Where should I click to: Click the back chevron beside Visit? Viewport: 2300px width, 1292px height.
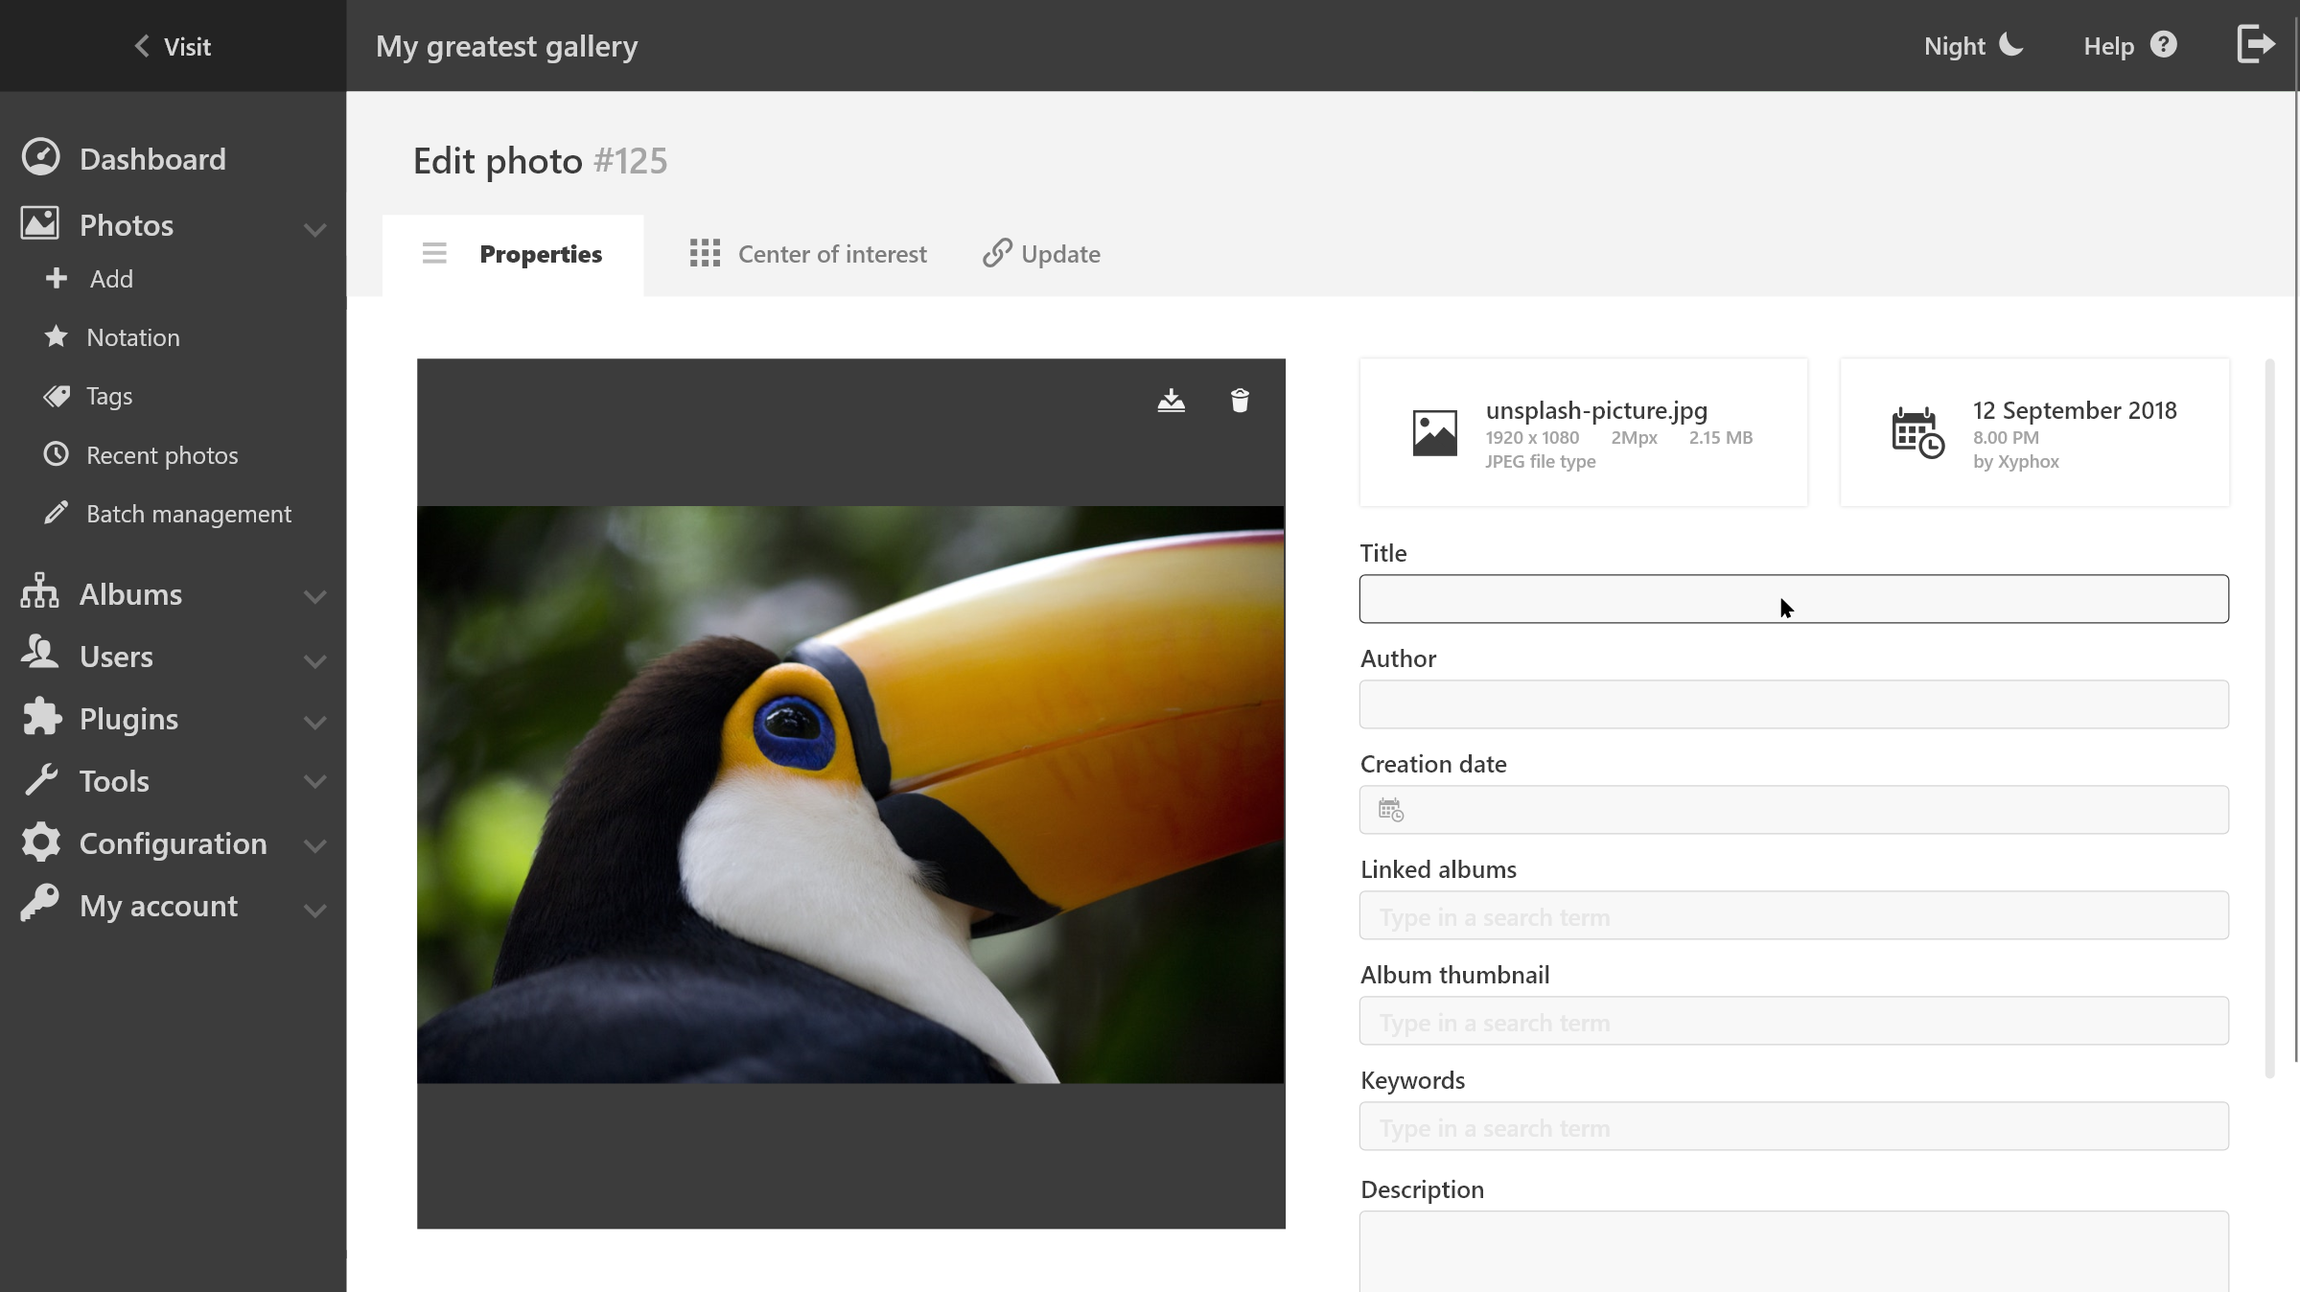(x=142, y=45)
